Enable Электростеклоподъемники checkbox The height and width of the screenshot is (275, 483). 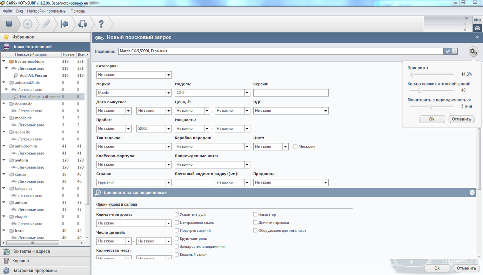tap(177, 247)
